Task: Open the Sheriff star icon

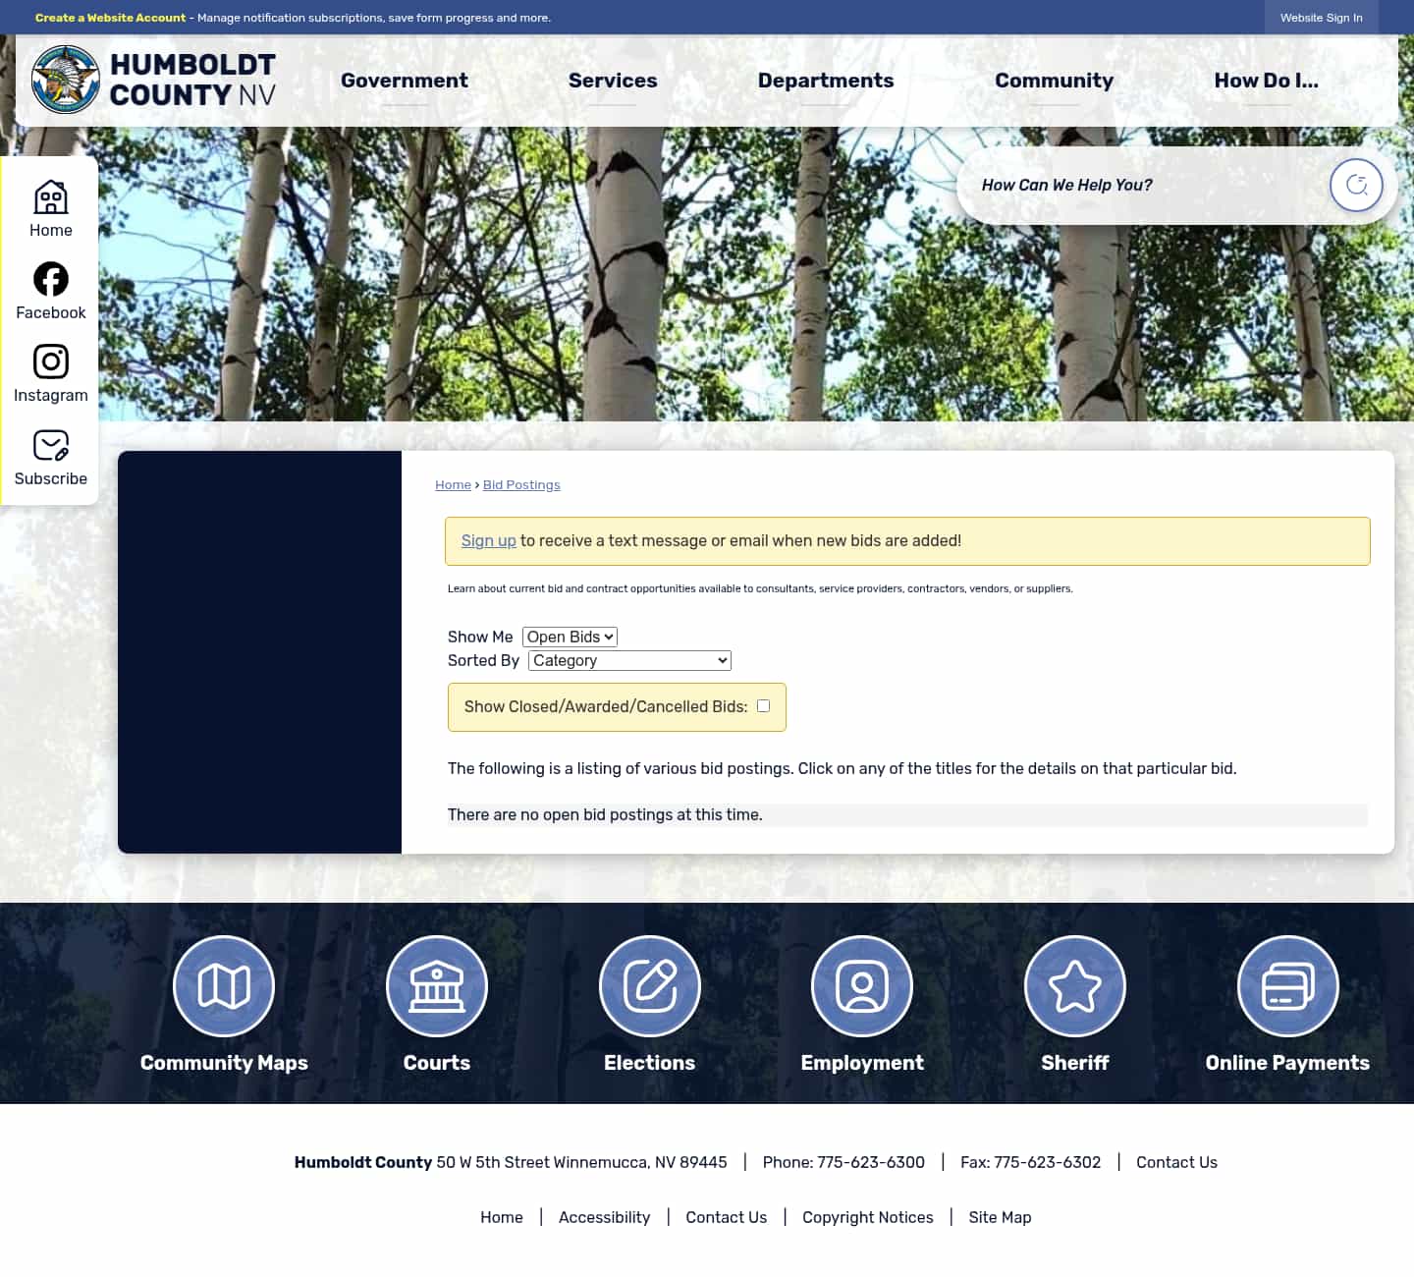Action: 1075,986
